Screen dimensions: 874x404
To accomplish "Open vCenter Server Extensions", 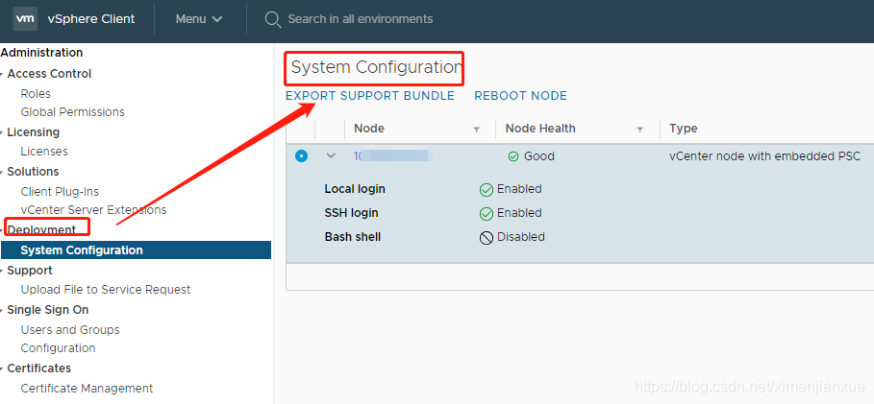I will (x=93, y=210).
